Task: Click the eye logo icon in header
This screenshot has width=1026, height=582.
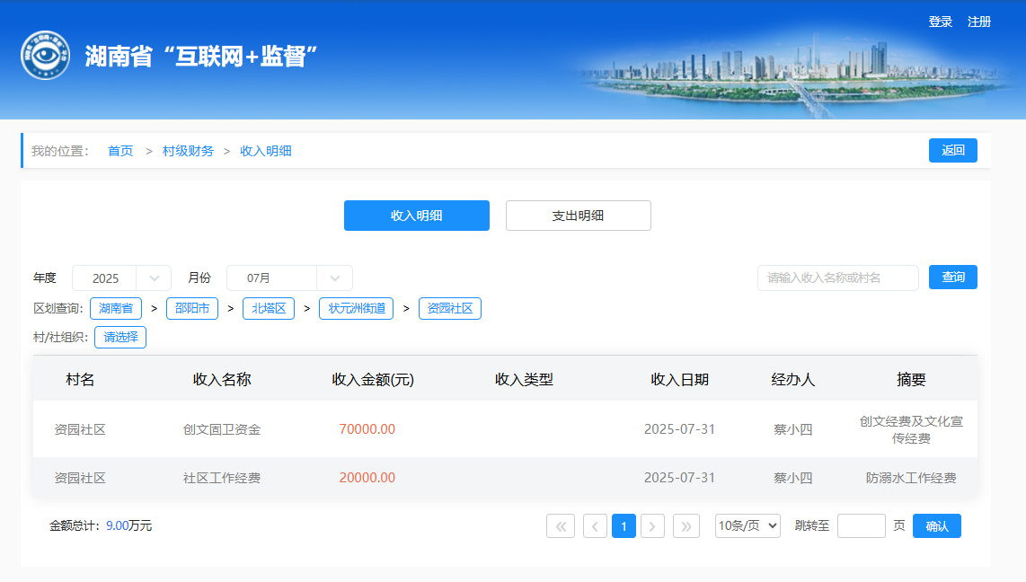Action: (x=45, y=56)
